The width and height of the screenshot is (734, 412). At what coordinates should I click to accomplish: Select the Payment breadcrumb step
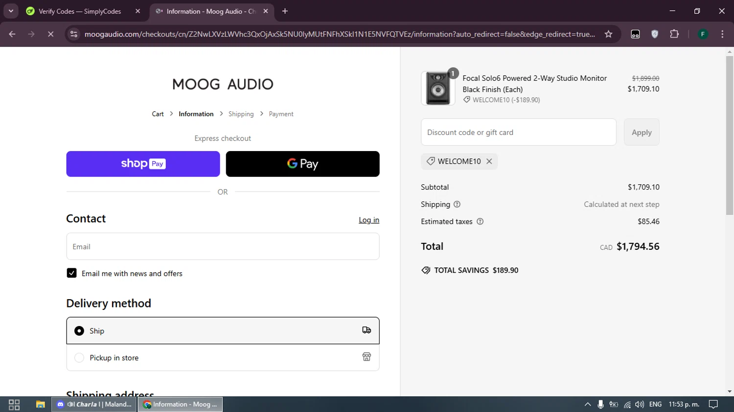[x=281, y=114]
